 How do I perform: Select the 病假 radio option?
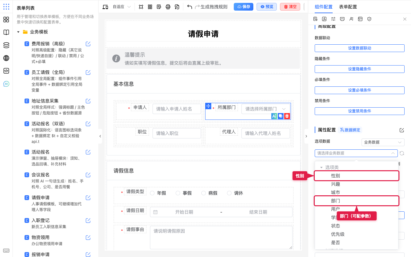(209, 193)
